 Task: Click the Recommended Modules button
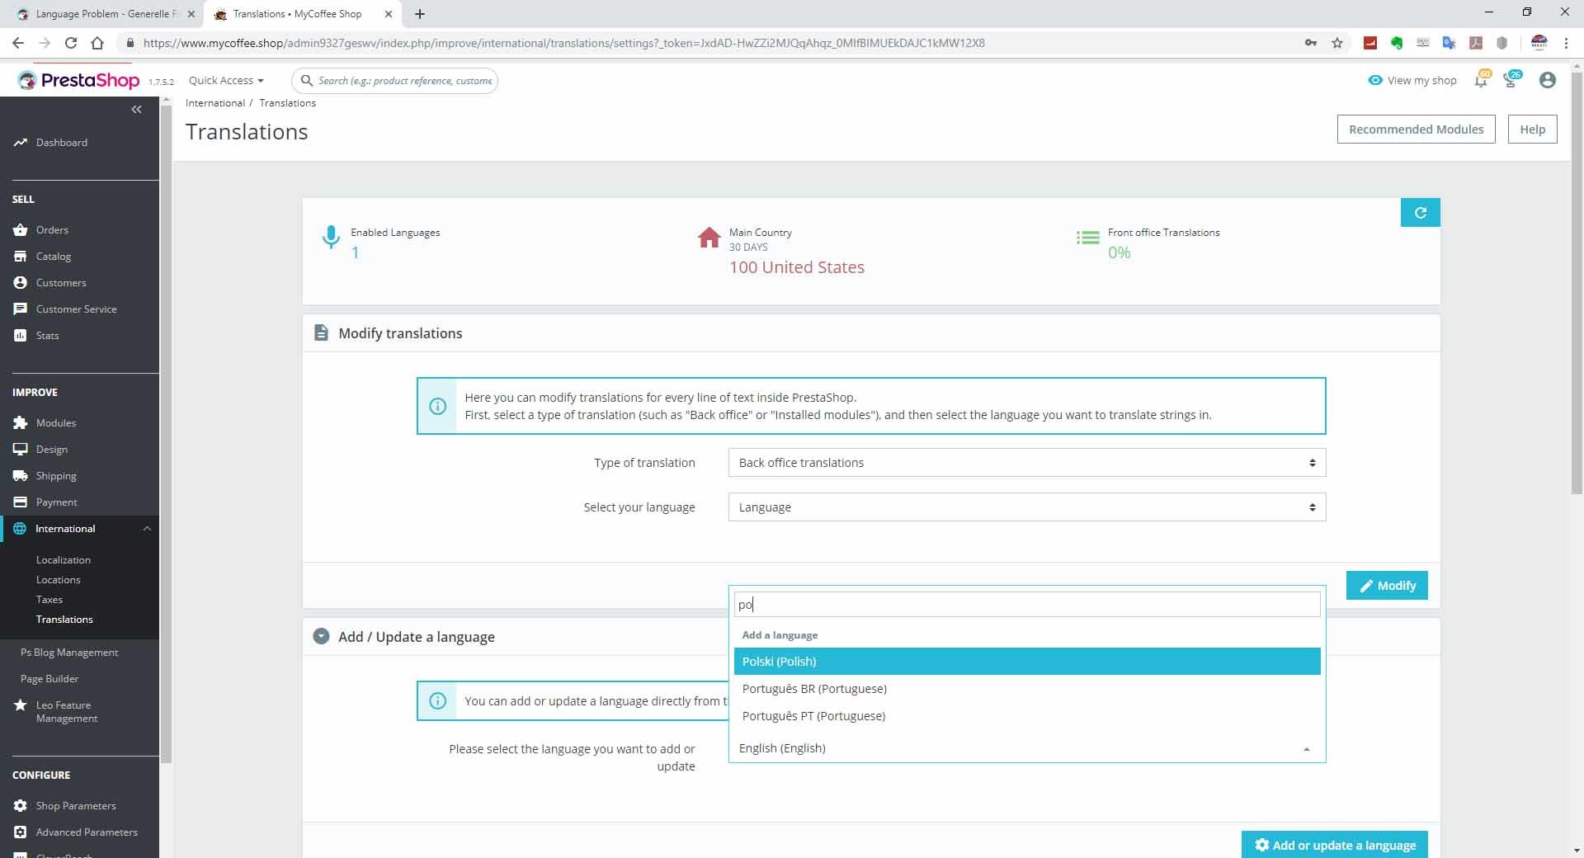coord(1416,130)
